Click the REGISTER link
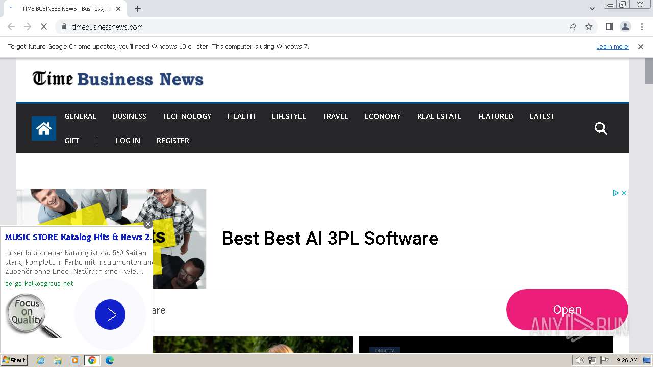 (173, 141)
